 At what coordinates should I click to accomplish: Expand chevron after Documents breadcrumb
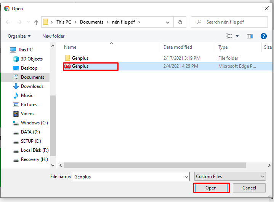coord(107,22)
